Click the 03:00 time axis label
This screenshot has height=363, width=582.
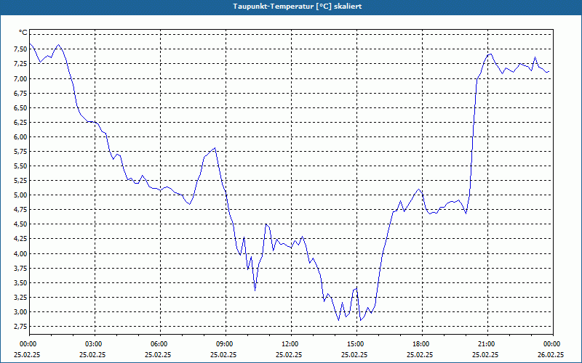point(95,344)
